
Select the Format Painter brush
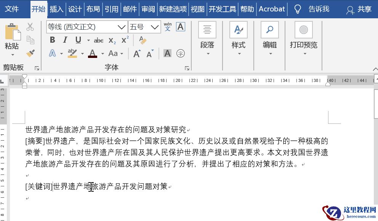30,53
